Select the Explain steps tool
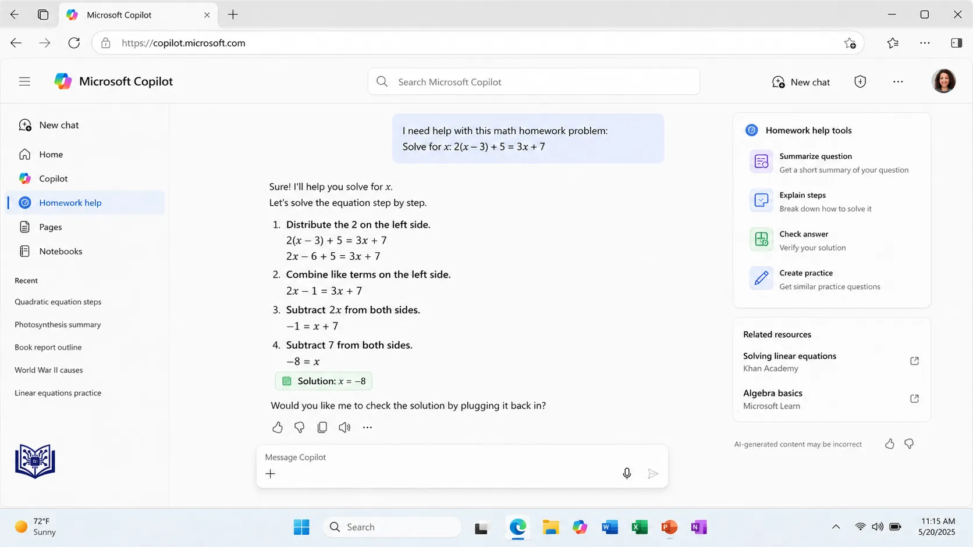The image size is (973, 547). [x=831, y=201]
